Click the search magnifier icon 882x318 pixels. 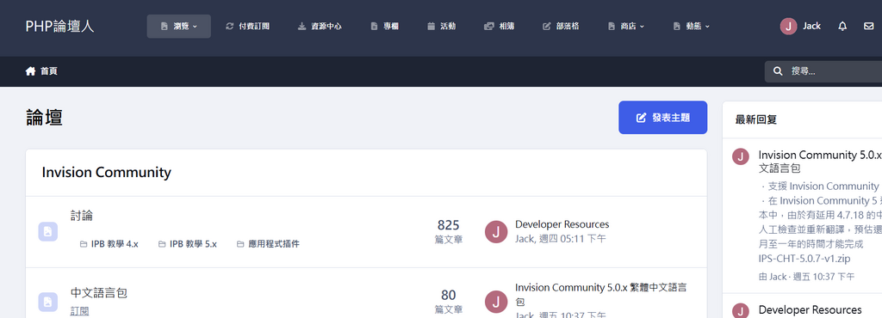tap(779, 71)
